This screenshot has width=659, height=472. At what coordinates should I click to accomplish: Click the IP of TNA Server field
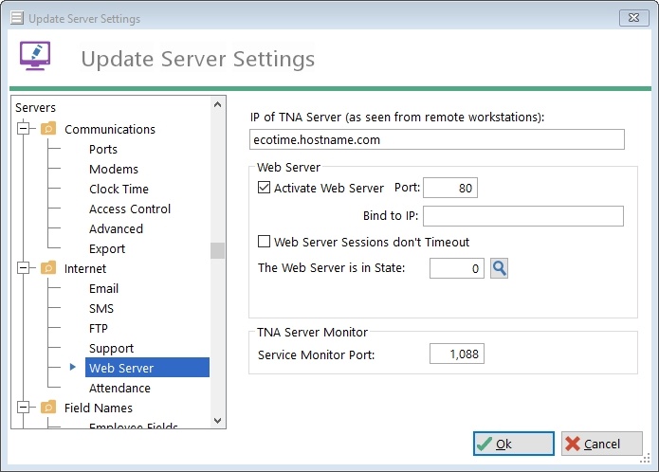(437, 139)
